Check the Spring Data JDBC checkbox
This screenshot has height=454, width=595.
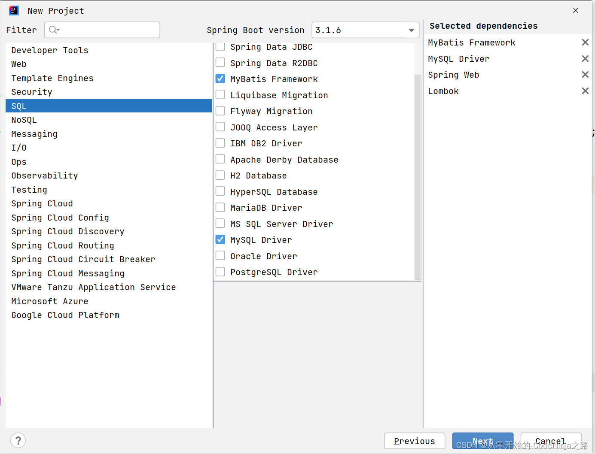pos(220,46)
